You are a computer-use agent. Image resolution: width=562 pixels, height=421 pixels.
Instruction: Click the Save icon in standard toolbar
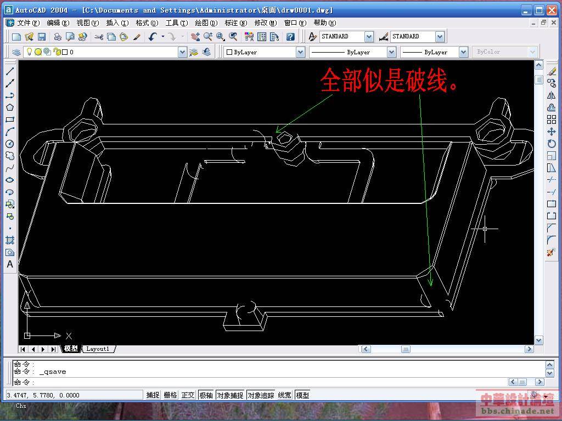42,37
